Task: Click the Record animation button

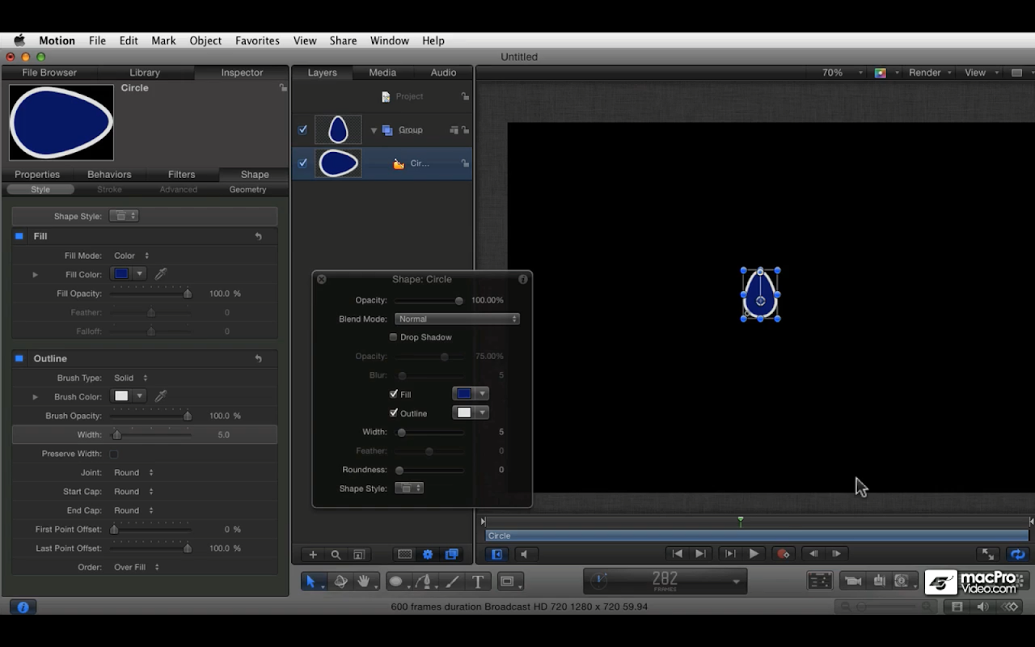Action: pyautogui.click(x=783, y=554)
